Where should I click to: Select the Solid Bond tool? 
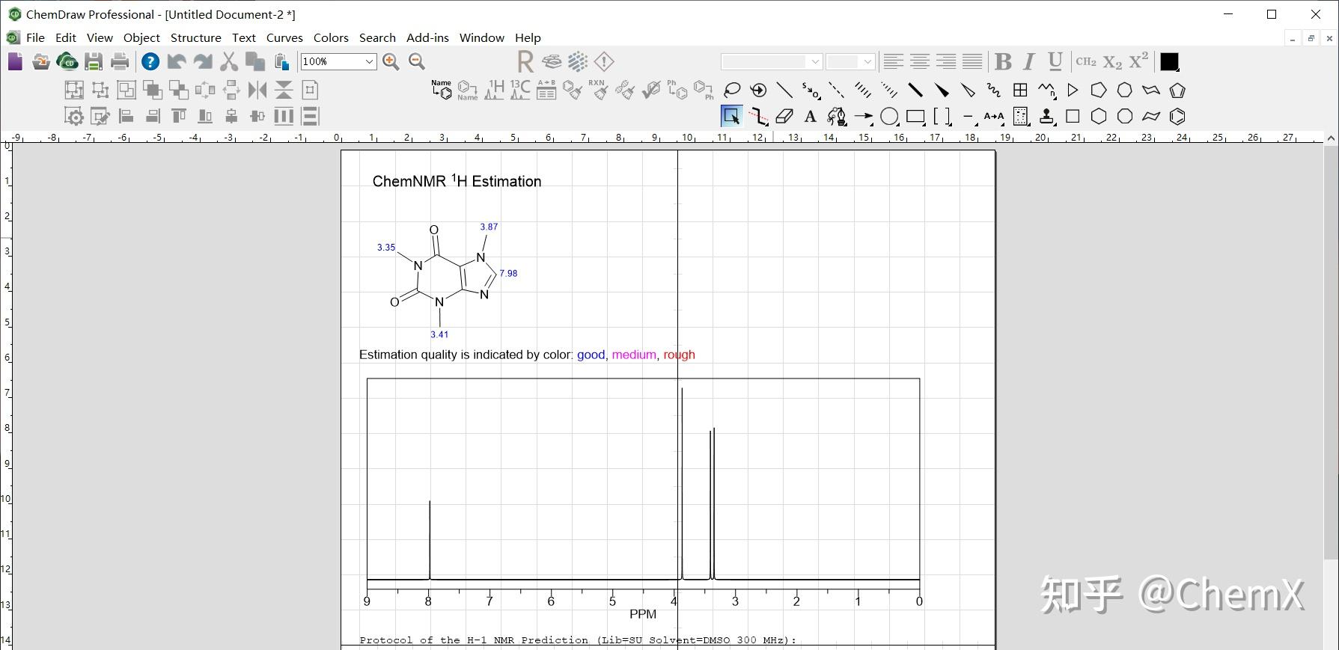[784, 91]
